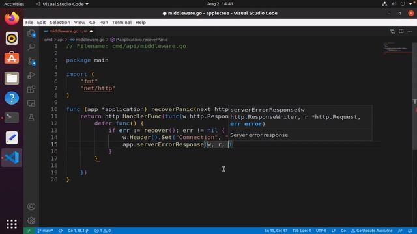
Task: Click the editor minimap preview
Action: click(397, 48)
